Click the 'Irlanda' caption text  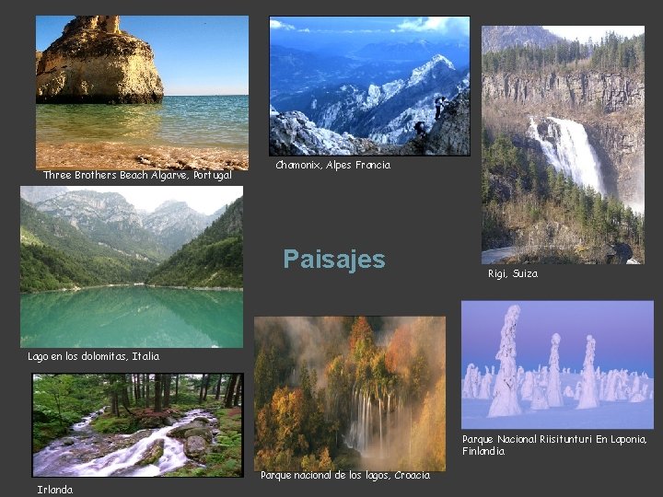[x=54, y=490]
